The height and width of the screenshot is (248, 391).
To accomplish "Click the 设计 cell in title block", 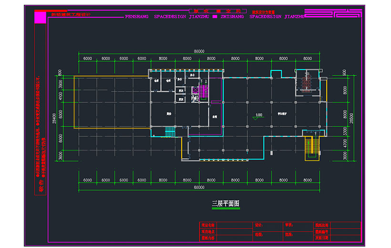I will point(259,225).
